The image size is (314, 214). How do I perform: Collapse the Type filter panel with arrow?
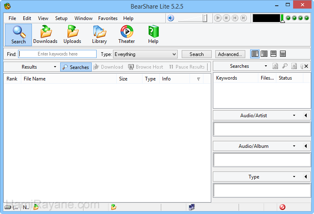(305, 177)
